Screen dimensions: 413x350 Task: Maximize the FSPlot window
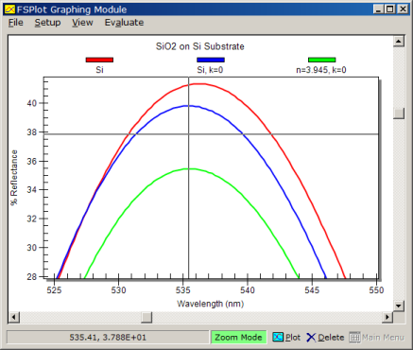390,9
